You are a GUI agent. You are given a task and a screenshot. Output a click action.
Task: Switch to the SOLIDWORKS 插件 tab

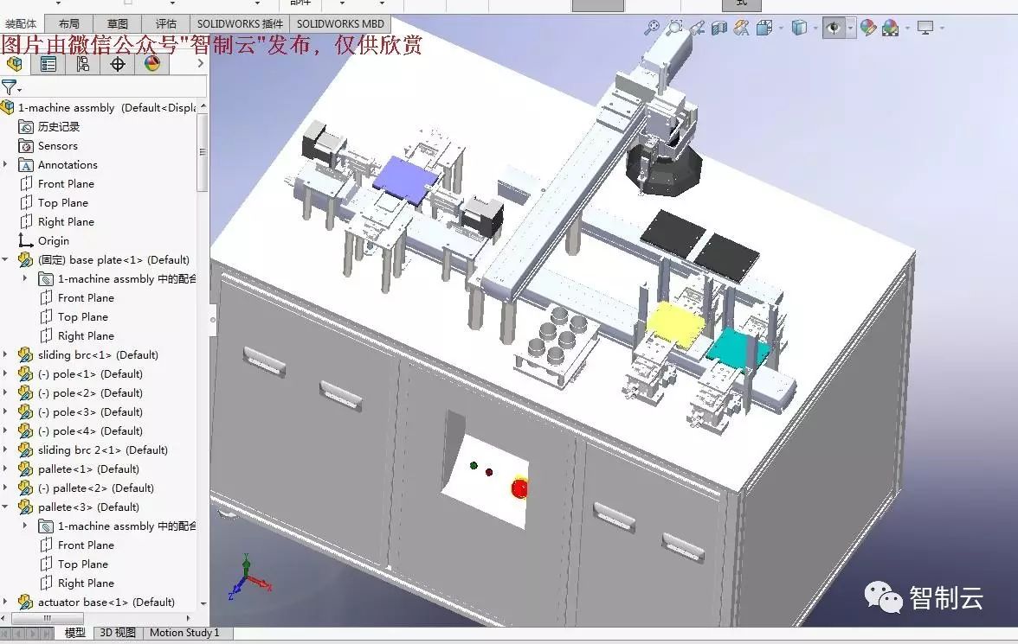241,24
